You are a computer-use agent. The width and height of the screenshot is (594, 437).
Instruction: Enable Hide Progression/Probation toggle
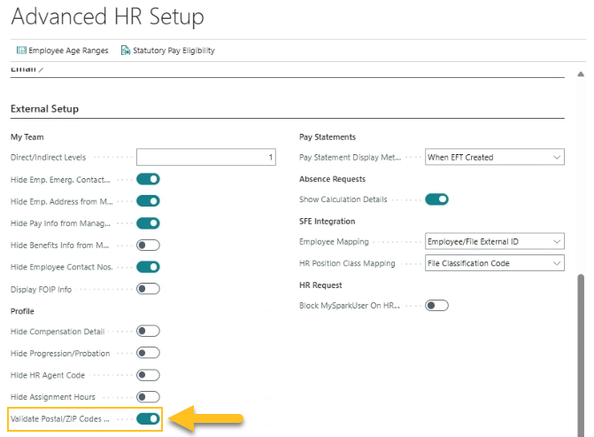coord(148,353)
